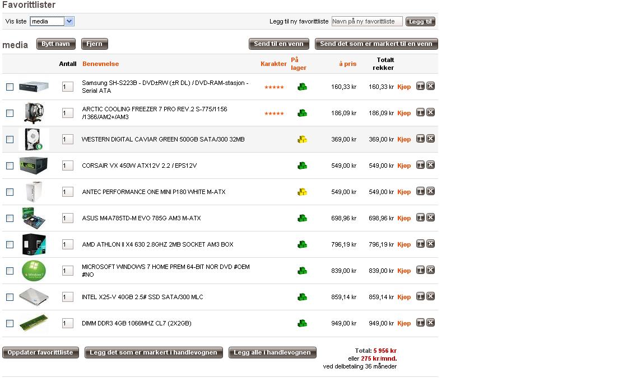Sort by På lager column header
The image size is (618, 378).
tap(299, 64)
